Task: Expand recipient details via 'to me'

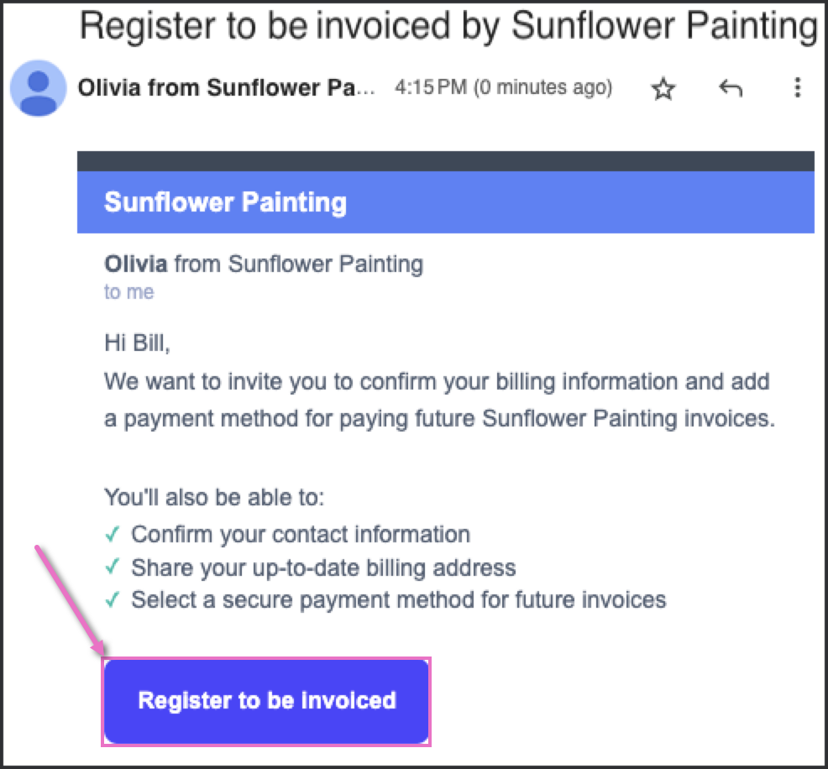Action: click(x=128, y=292)
